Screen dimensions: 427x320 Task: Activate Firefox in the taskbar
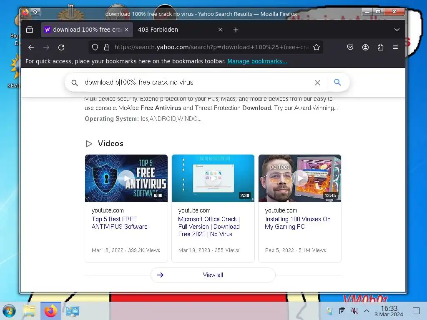click(x=51, y=311)
